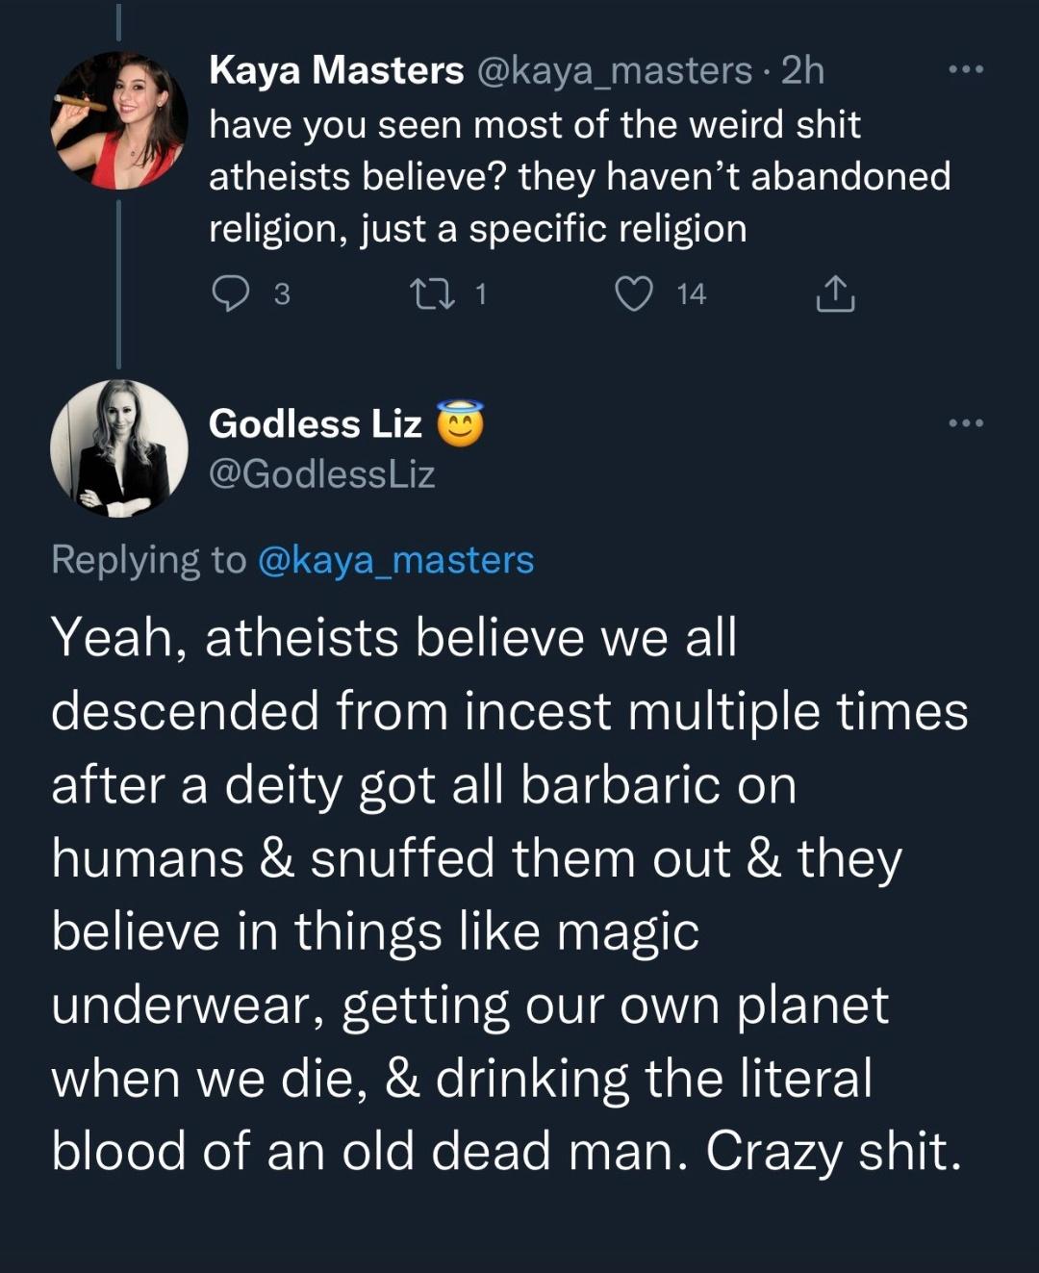
Task: Open the Kaya Masters display name
Action: click(336, 70)
